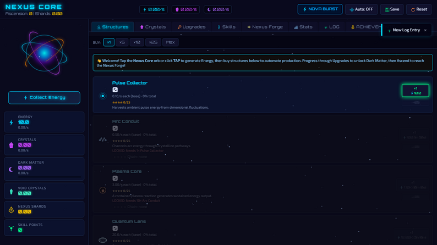Open the Structures tab
The width and height of the screenshot is (437, 245).
click(x=113, y=27)
